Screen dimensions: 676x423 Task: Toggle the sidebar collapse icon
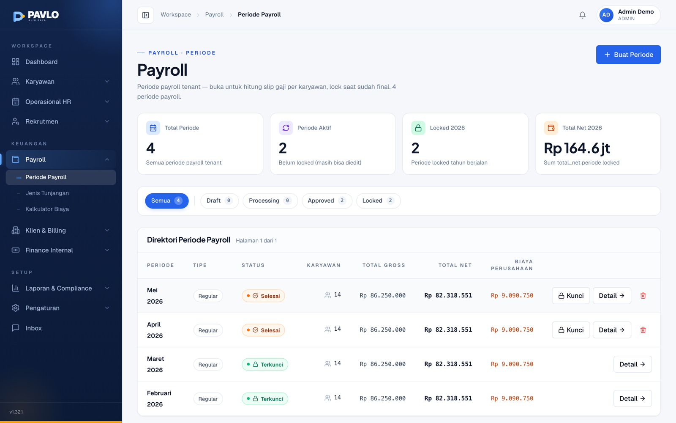pos(145,15)
